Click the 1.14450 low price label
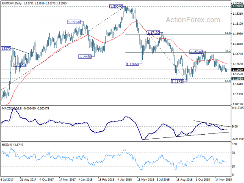This screenshot has width=244, height=183. (x=85, y=57)
